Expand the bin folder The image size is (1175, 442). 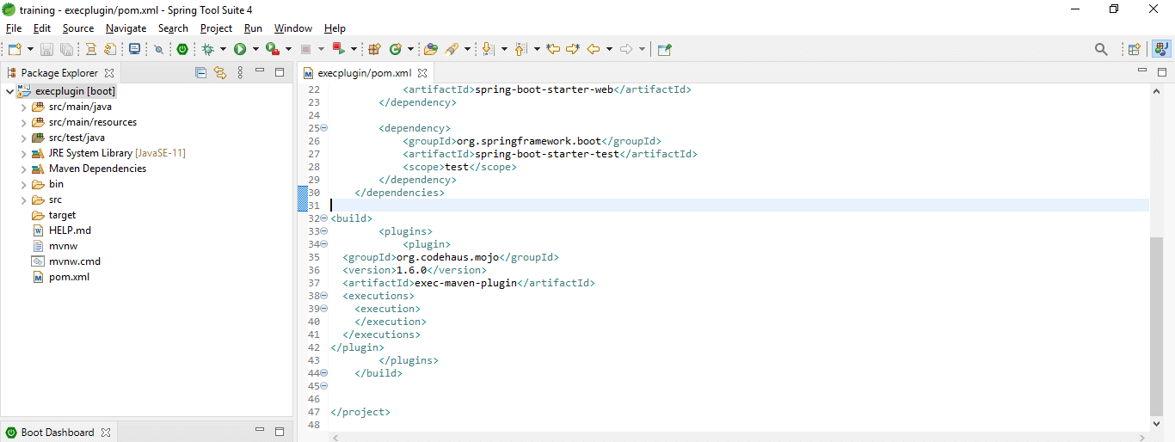pyautogui.click(x=24, y=184)
